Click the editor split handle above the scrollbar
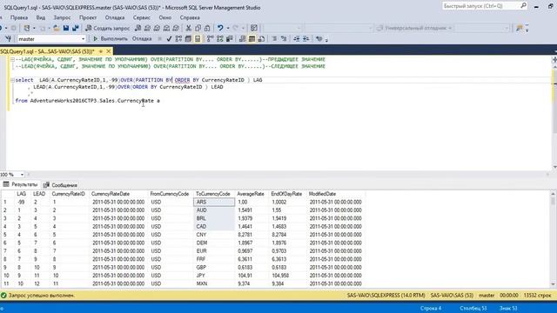 (x=554, y=60)
